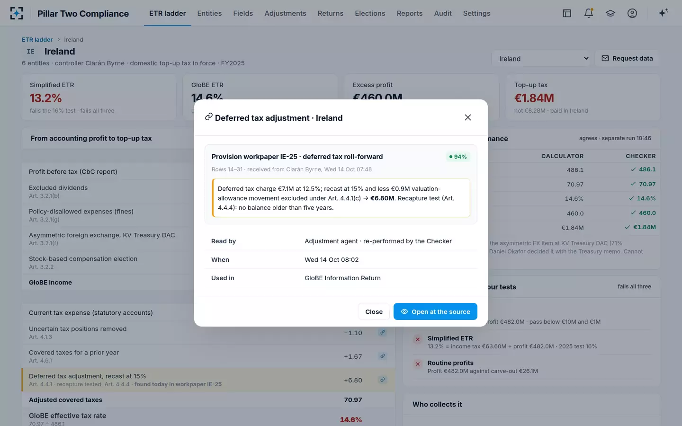Open the user account icon
The image size is (682, 426).
(632, 13)
